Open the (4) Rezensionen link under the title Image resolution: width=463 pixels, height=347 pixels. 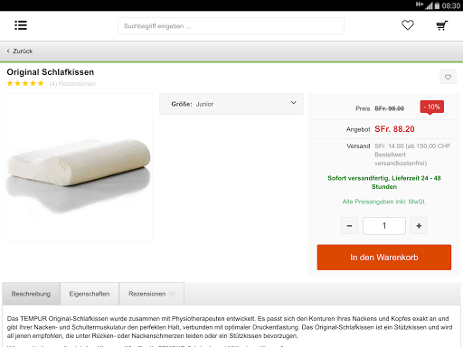pyautogui.click(x=72, y=84)
